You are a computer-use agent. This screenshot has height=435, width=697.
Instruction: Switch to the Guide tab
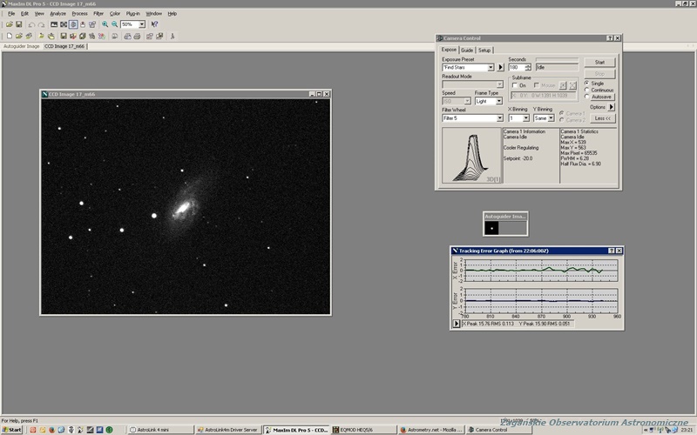(x=467, y=50)
